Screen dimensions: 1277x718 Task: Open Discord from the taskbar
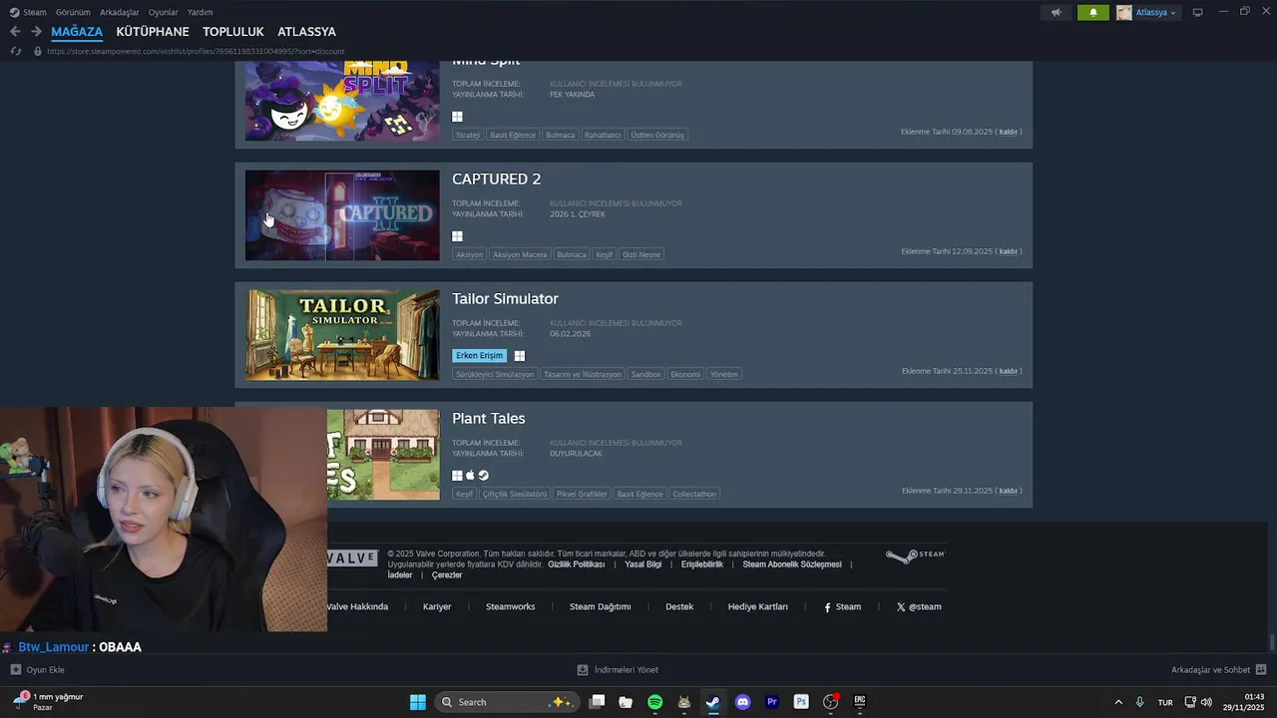(742, 702)
